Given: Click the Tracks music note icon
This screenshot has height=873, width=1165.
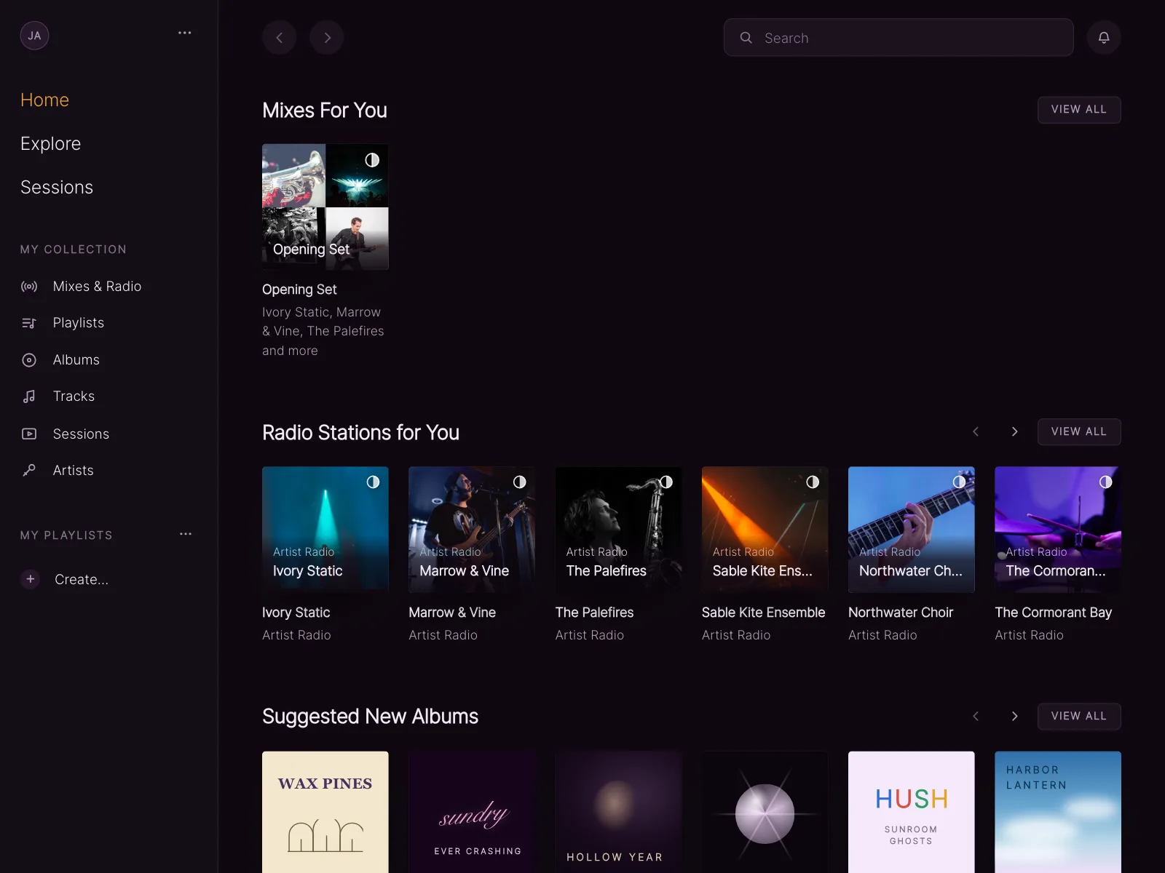Looking at the screenshot, I should point(29,396).
